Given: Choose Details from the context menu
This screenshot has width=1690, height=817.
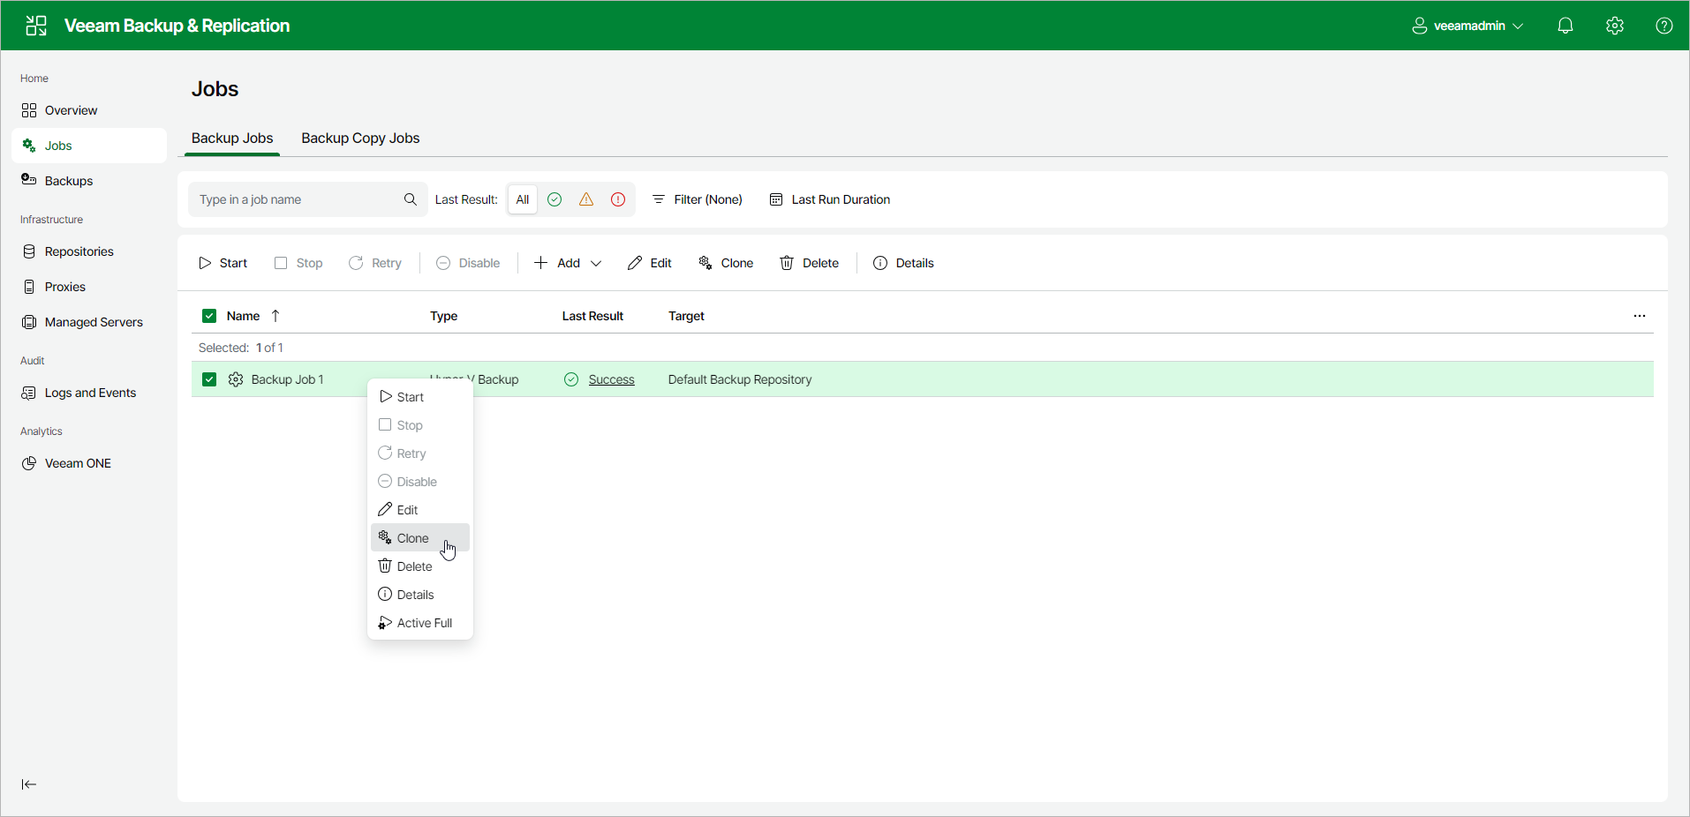Looking at the screenshot, I should (x=420, y=595).
